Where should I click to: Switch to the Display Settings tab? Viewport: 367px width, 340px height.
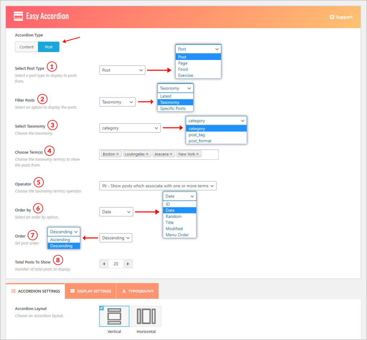coord(91,291)
